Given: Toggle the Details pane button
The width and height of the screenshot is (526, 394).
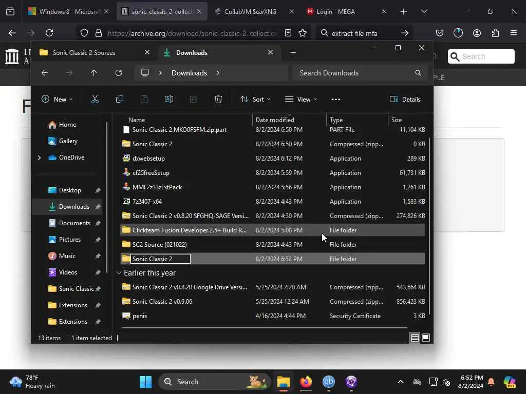Looking at the screenshot, I should pyautogui.click(x=405, y=99).
